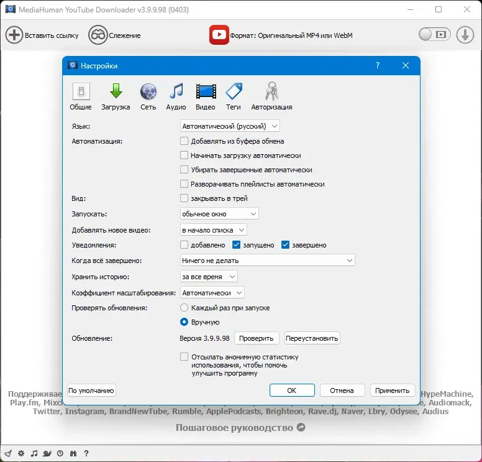Expand the Язык language dropdown
Image resolution: width=482 pixels, height=462 pixels.
(230, 126)
